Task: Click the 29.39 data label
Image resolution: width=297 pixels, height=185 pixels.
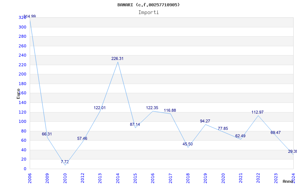Action: pos(293,151)
